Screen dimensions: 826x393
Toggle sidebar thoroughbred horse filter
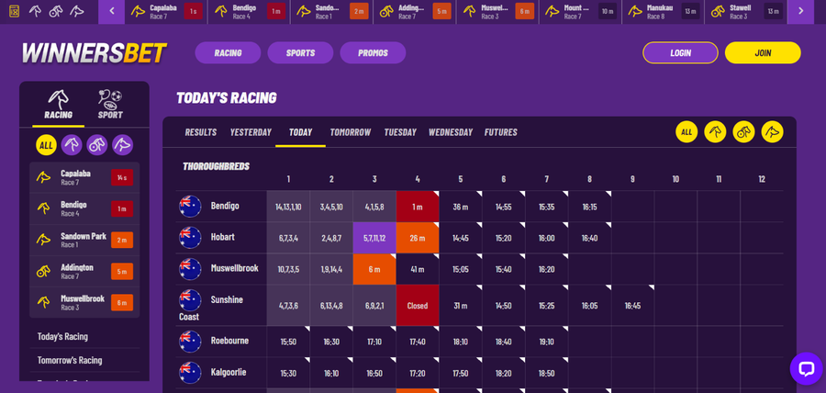coord(72,145)
